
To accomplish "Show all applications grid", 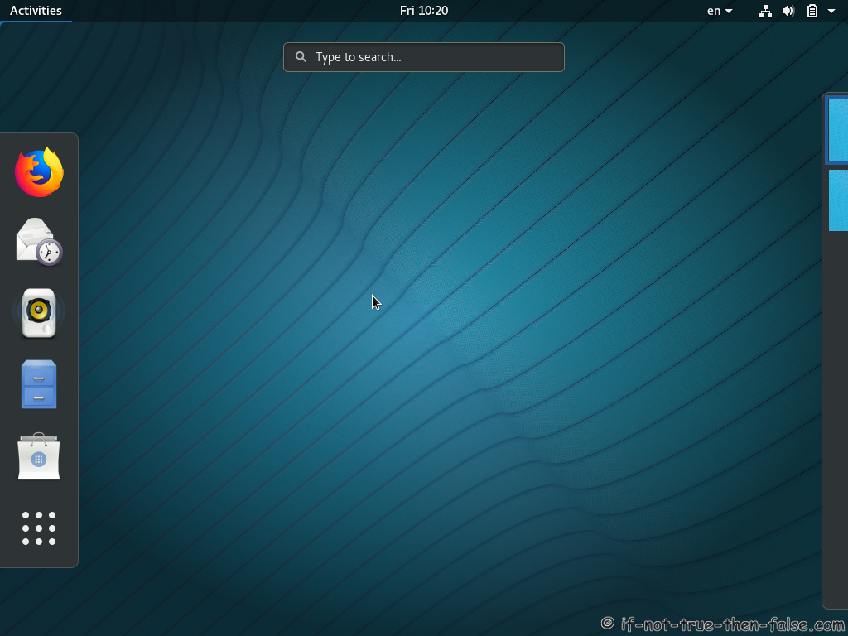I will click(39, 528).
